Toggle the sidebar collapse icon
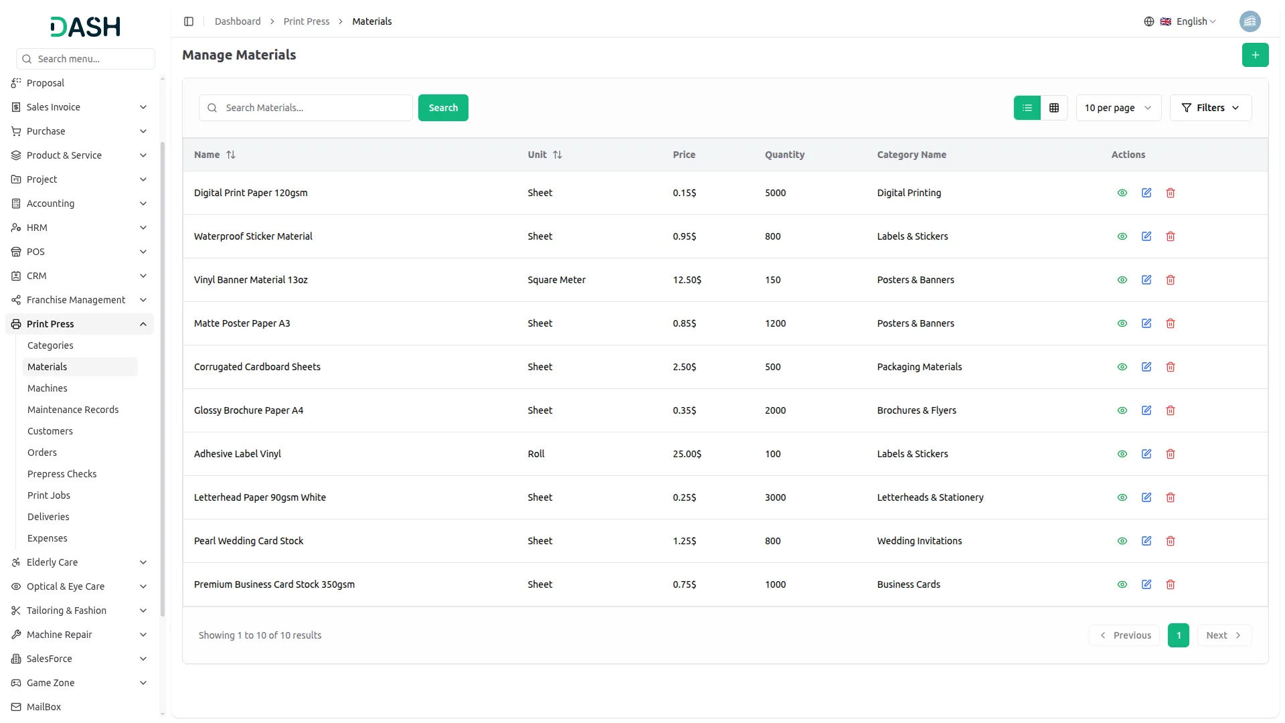The width and height of the screenshot is (1285, 723). coord(189,21)
